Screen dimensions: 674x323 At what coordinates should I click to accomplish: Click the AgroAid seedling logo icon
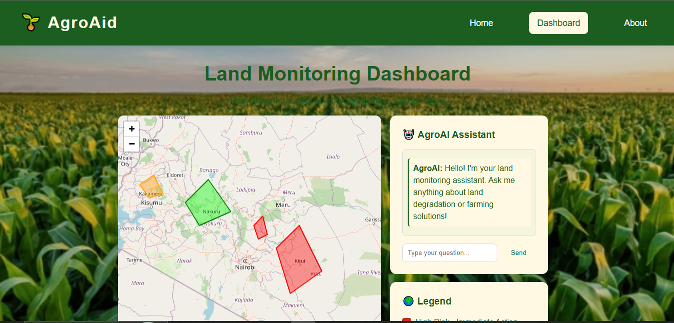[x=30, y=21]
